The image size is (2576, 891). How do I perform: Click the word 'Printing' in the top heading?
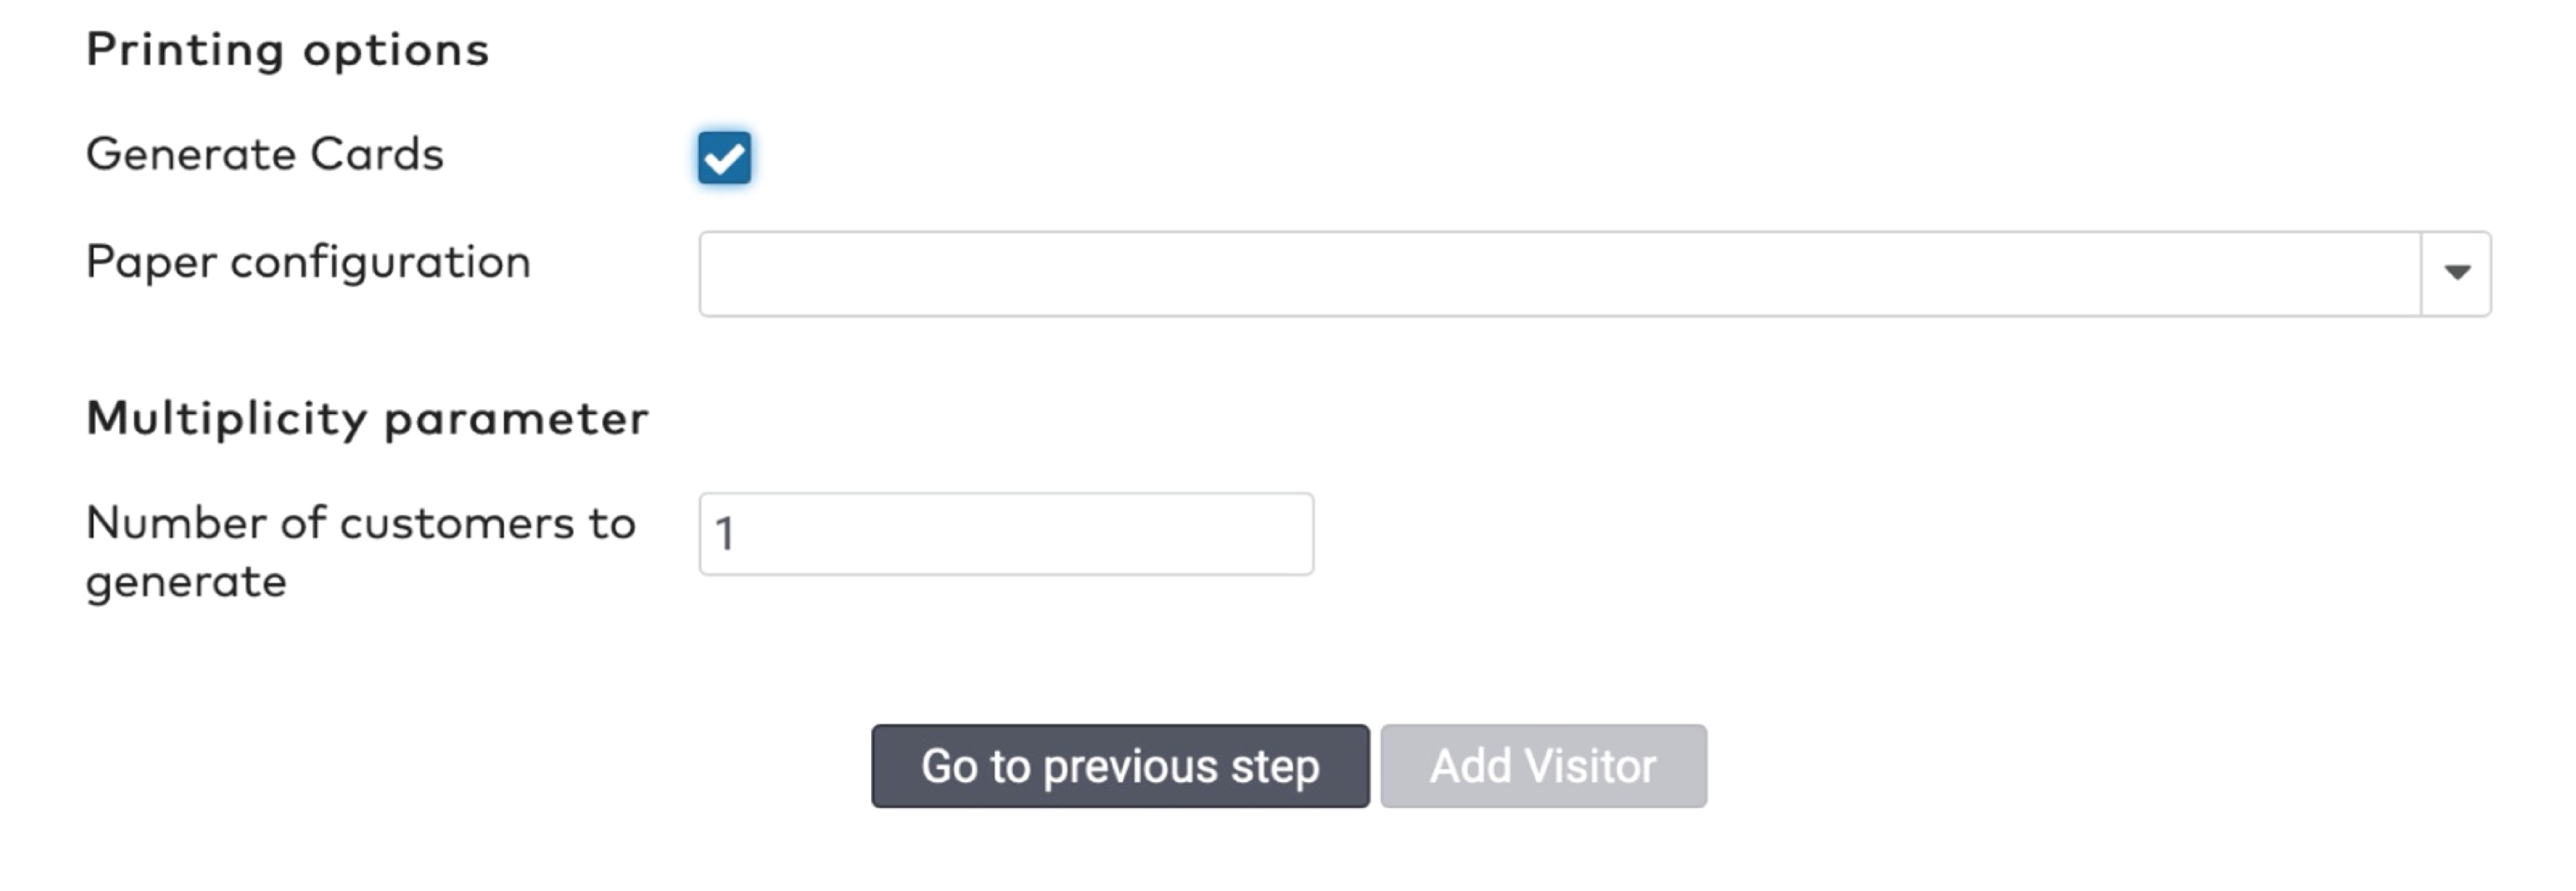[185, 50]
